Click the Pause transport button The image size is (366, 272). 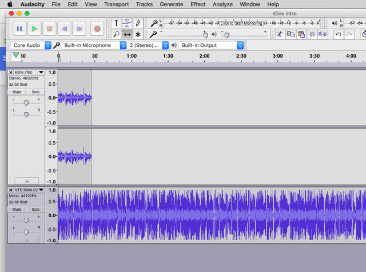(x=19, y=29)
